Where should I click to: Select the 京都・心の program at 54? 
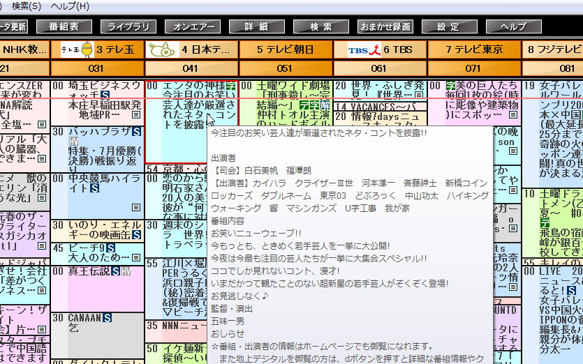point(176,168)
